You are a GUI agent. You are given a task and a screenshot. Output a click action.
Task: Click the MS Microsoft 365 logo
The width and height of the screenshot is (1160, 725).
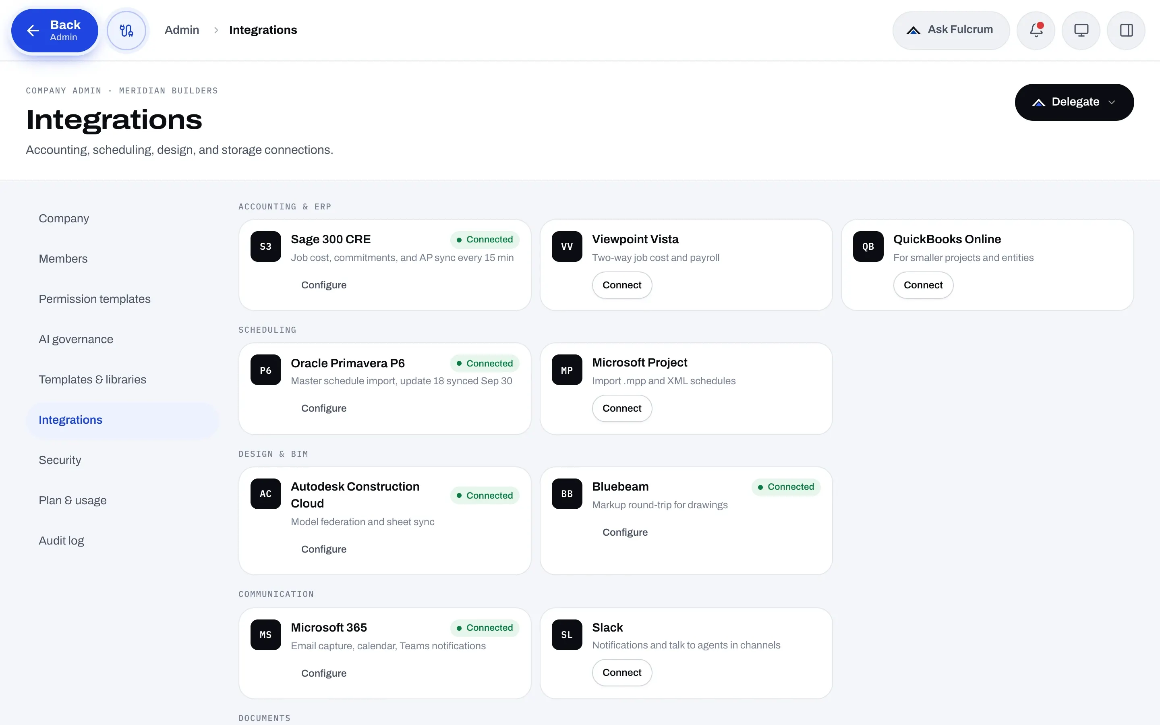tap(265, 635)
